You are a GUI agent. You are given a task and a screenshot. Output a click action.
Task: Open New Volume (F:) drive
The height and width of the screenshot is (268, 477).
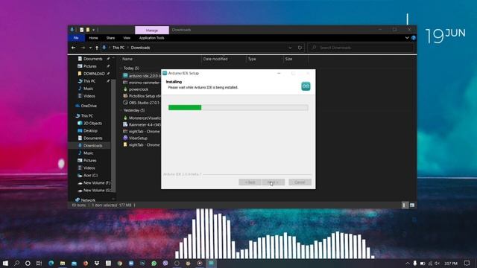tap(97, 183)
